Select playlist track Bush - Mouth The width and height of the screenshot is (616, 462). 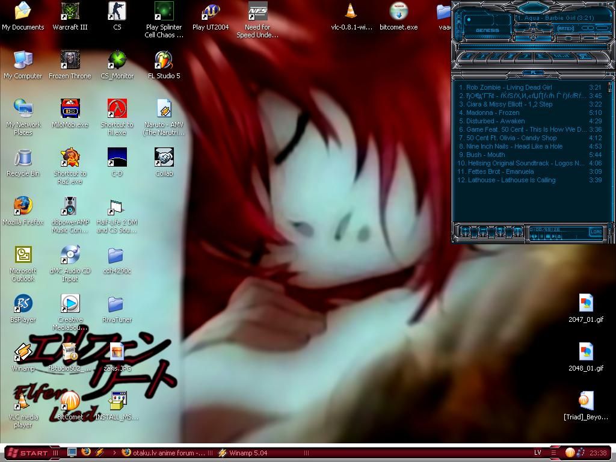530,155
